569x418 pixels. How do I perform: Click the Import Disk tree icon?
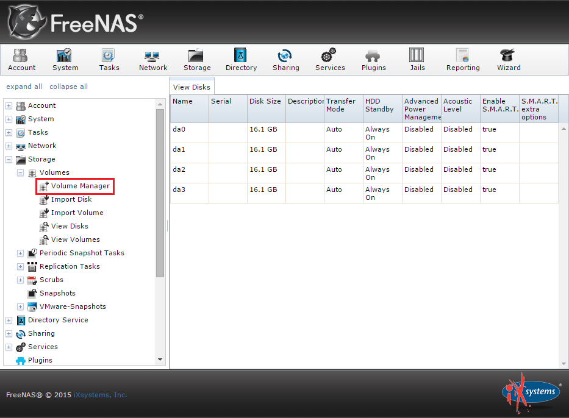44,199
